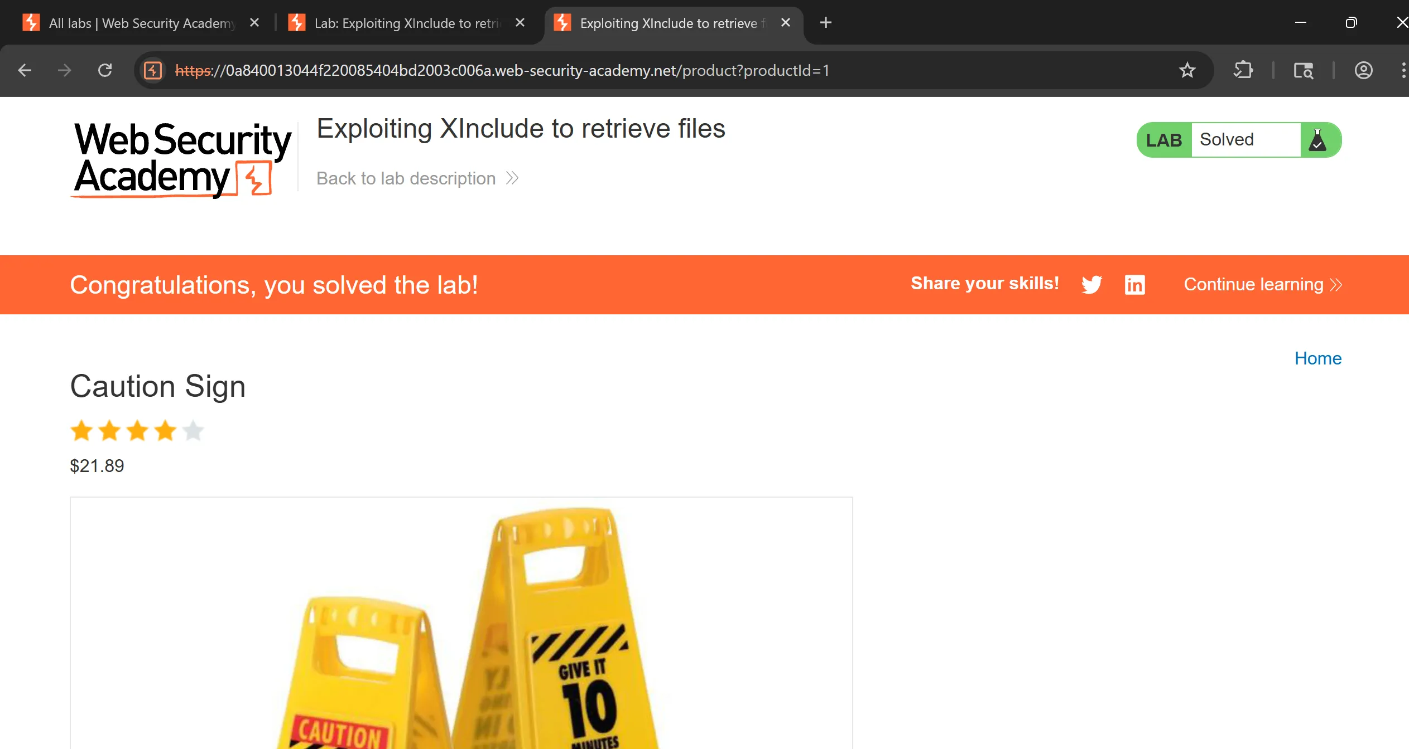Go back with the back arrow
Viewport: 1409px width, 749px height.
(25, 70)
